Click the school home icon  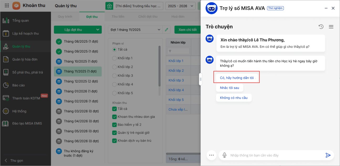pyautogui.click(x=109, y=6)
